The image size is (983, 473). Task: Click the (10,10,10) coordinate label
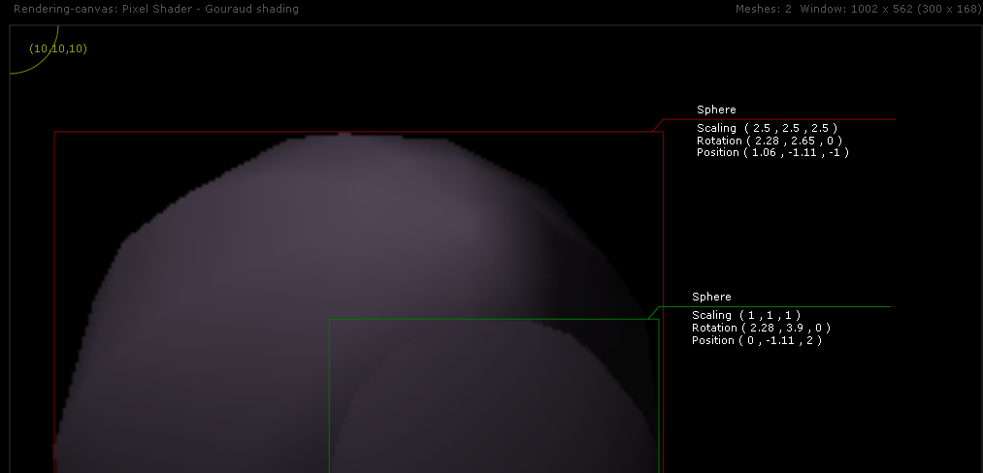[58, 48]
